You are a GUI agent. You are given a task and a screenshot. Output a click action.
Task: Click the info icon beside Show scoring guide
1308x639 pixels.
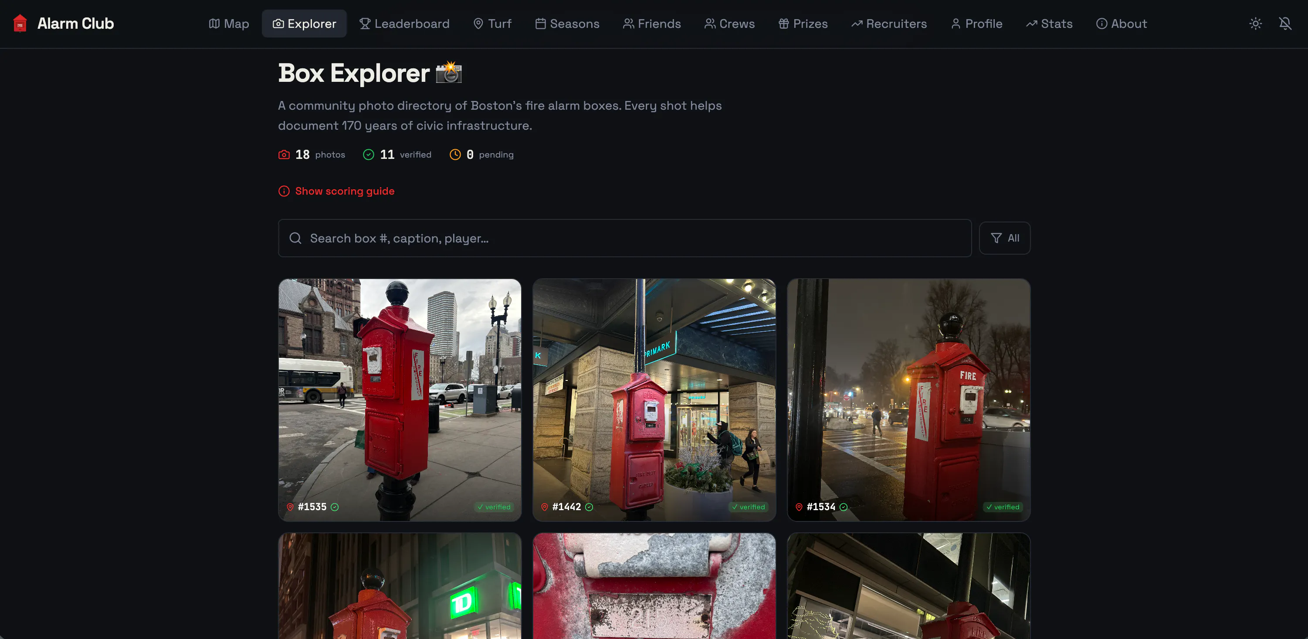point(284,191)
